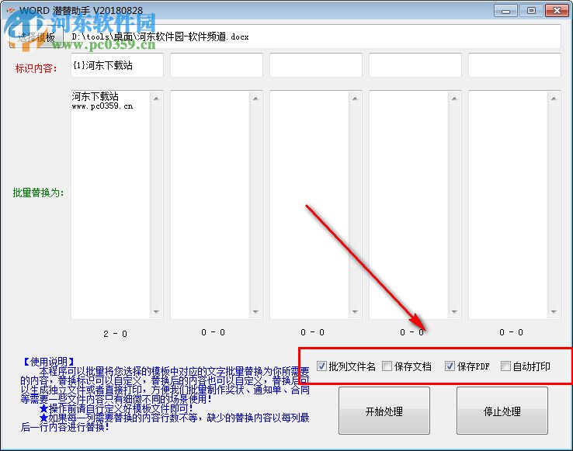Click the second empty 标识内容 field
The height and width of the screenshot is (451, 573).
click(x=217, y=65)
